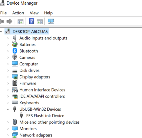The image size is (142, 138).
Task: Open the blue question mark Help icon
Action: pos(31,21)
